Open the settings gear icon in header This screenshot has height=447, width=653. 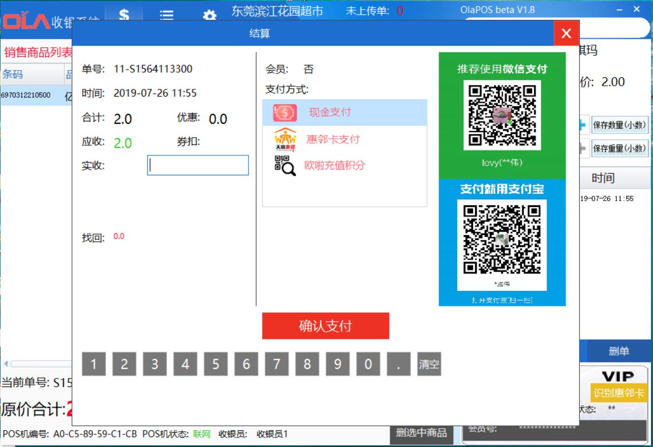(x=209, y=16)
